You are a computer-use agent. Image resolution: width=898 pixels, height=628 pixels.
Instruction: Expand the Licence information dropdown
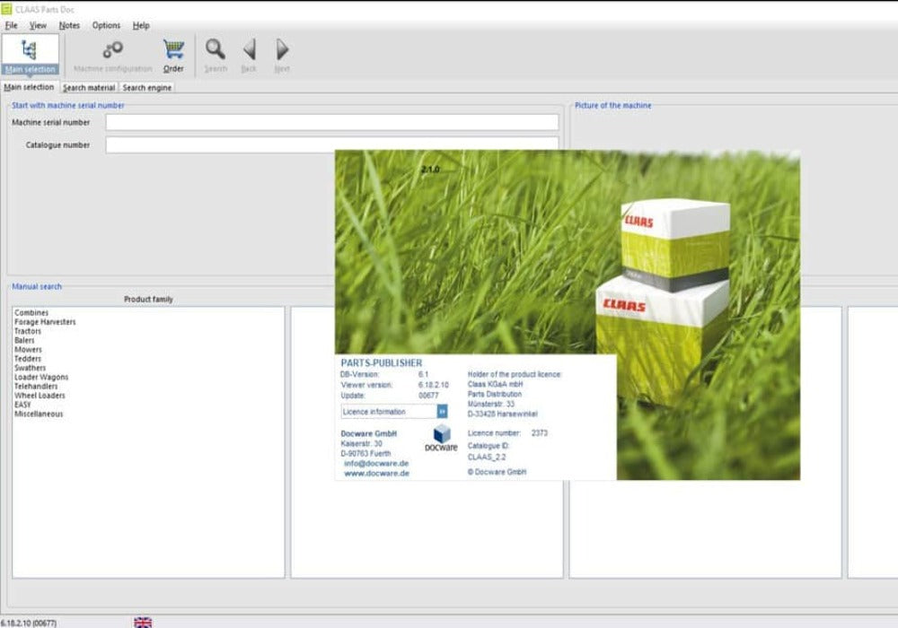coord(442,411)
